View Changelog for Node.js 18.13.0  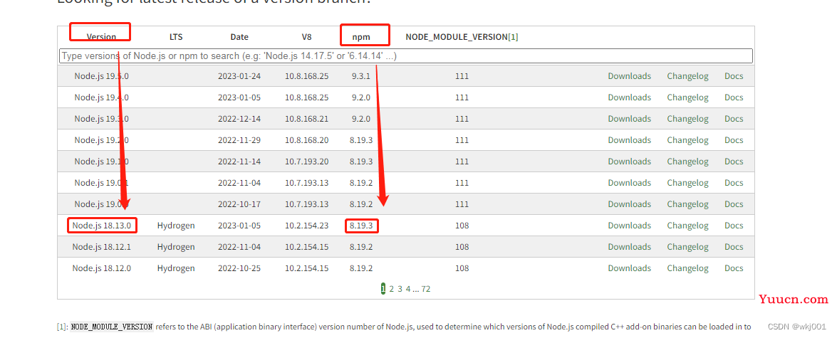coord(687,226)
